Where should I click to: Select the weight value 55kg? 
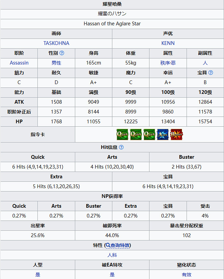click(131, 63)
